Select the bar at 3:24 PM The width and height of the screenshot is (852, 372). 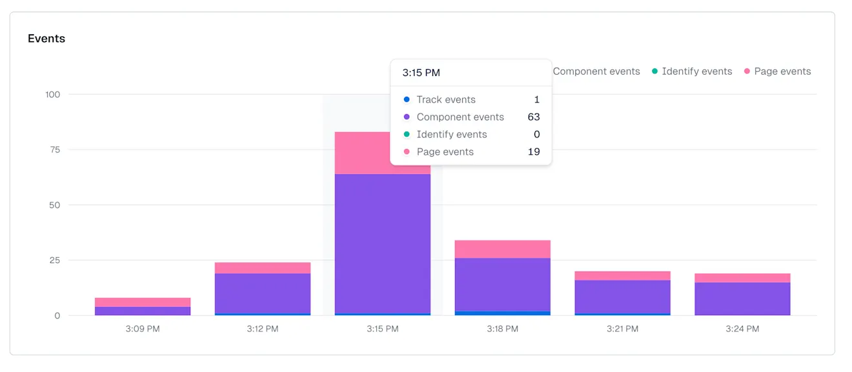pyautogui.click(x=741, y=293)
